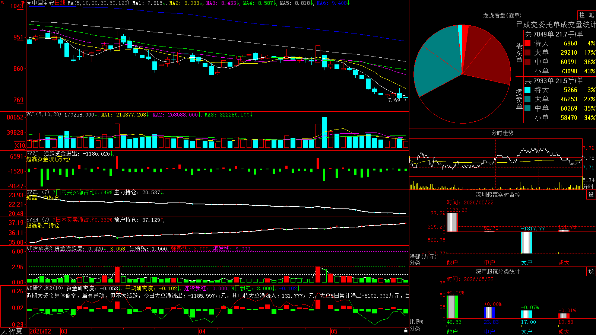The height and width of the screenshot is (335, 596).
Task: Click 中户 category under the 深圳超赢实时监控 chart
Action: [489, 262]
